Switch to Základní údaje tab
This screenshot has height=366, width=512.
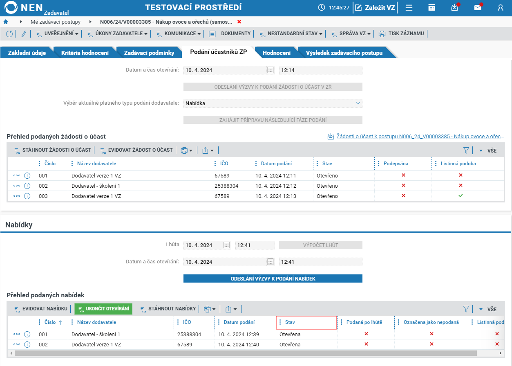pyautogui.click(x=27, y=53)
